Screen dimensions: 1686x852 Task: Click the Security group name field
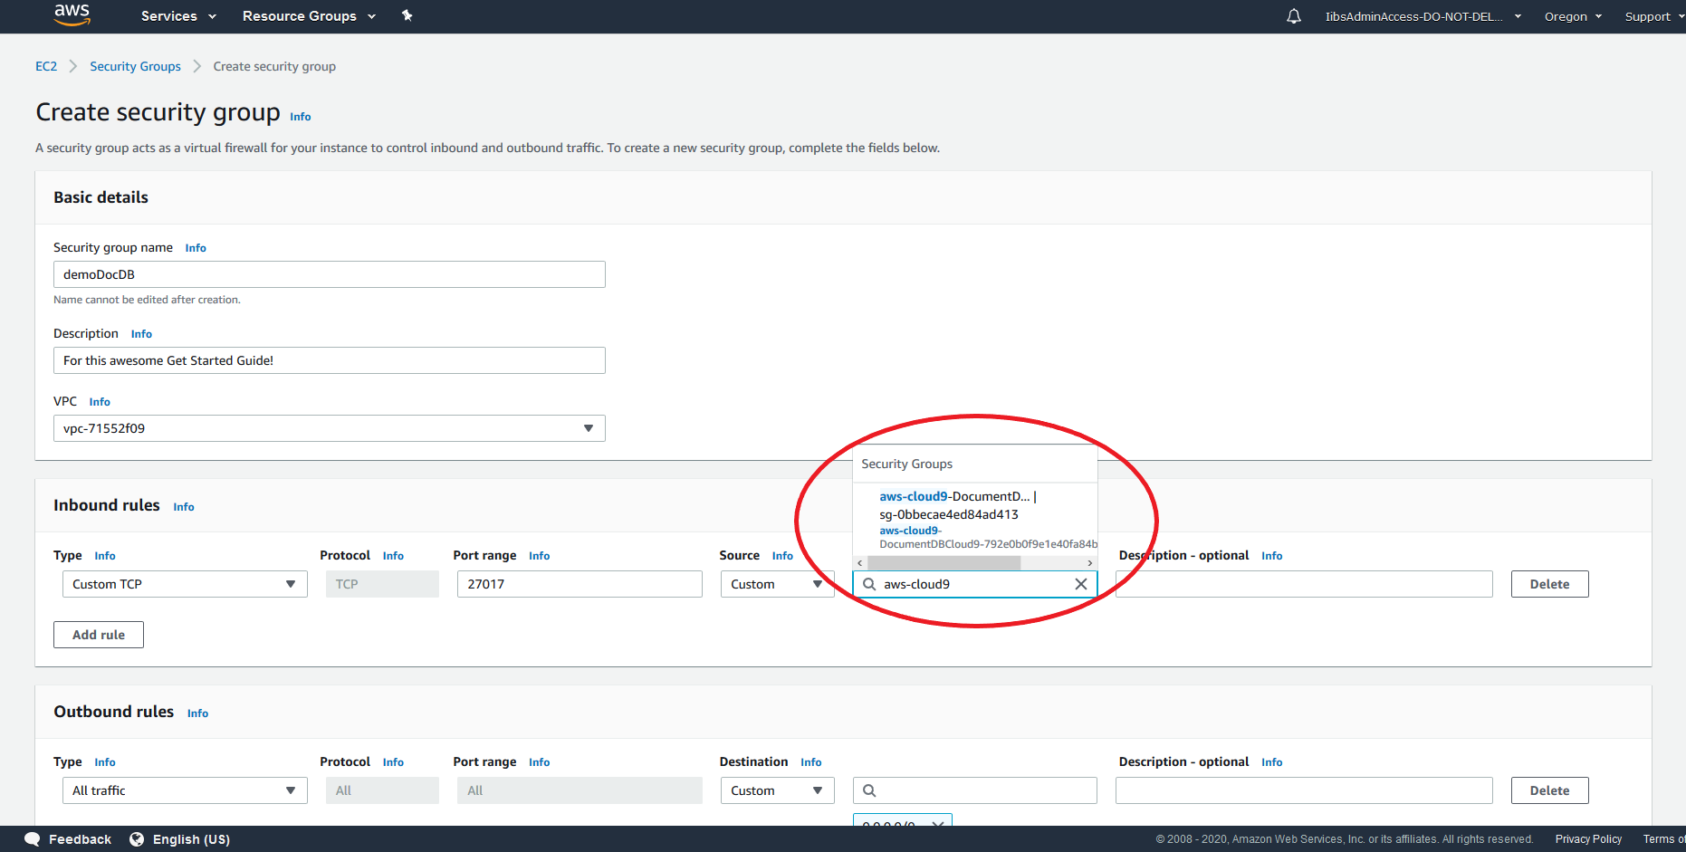point(329,273)
